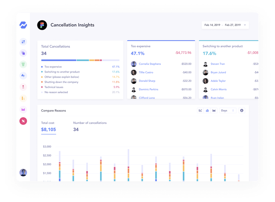Open Bryan Jutard customer link
Screen dimensions: 275x202
tap(218, 72)
